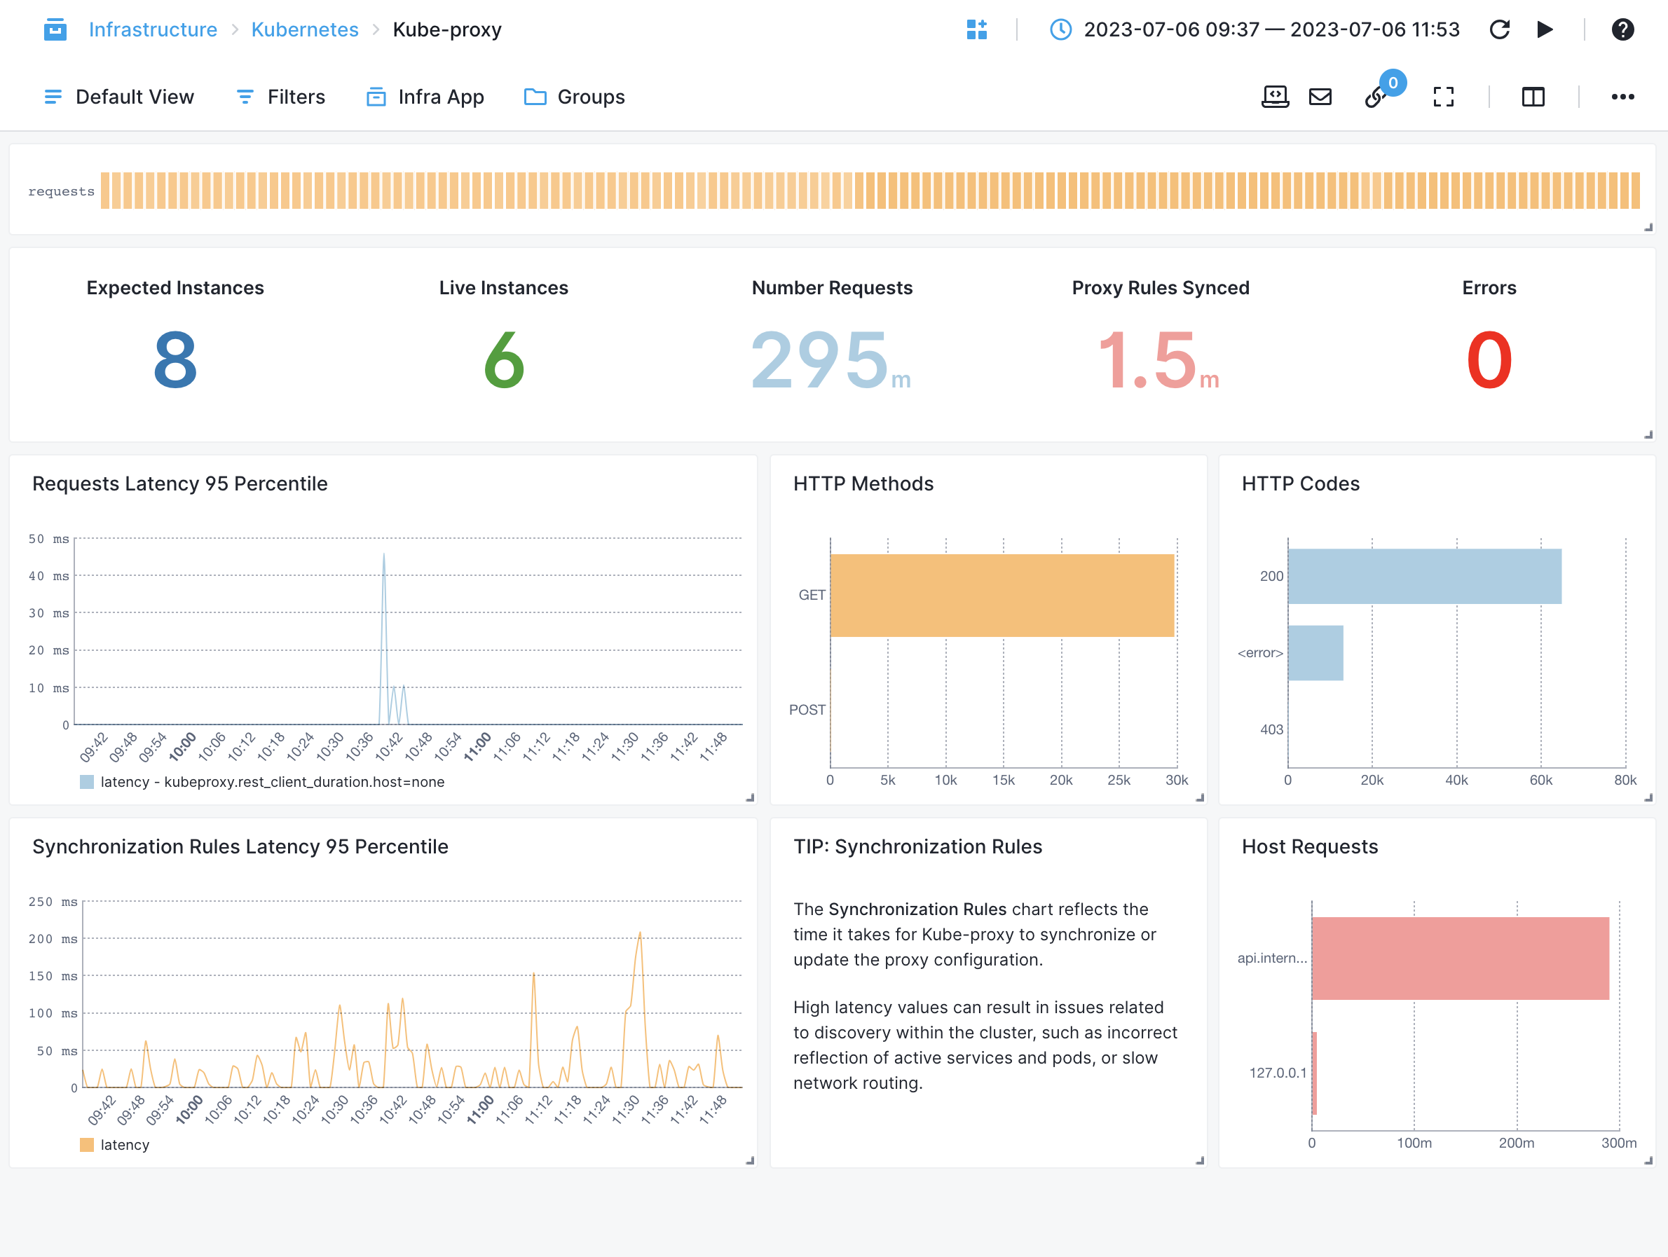The width and height of the screenshot is (1668, 1257).
Task: Click Synchronization Rules Latency 95 Percentile title
Action: click(240, 846)
